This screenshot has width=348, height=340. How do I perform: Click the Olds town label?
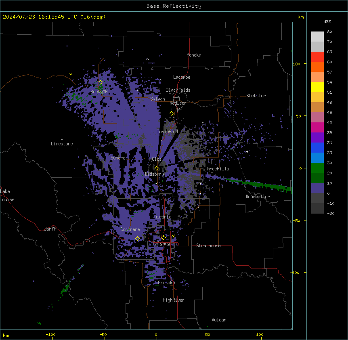click(x=157, y=159)
